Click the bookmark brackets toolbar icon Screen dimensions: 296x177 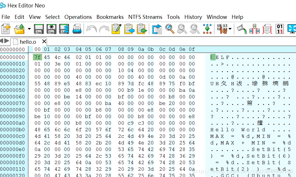tap(254, 29)
